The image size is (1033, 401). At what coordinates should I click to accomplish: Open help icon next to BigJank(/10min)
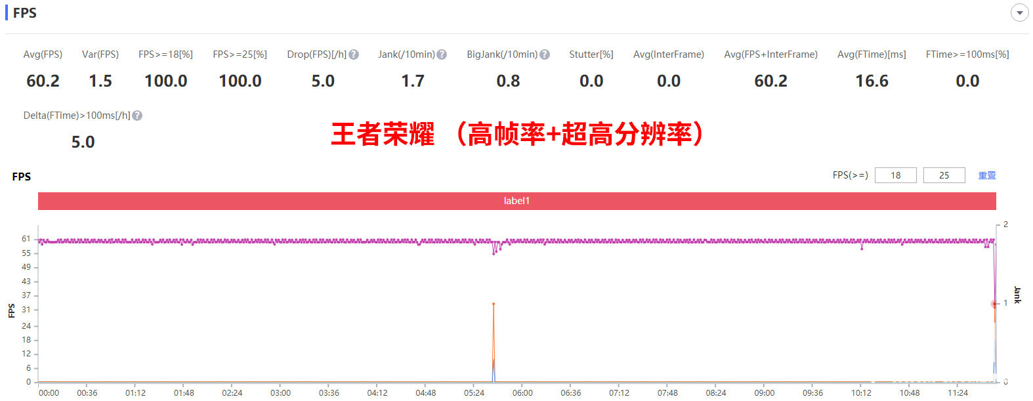(x=545, y=54)
